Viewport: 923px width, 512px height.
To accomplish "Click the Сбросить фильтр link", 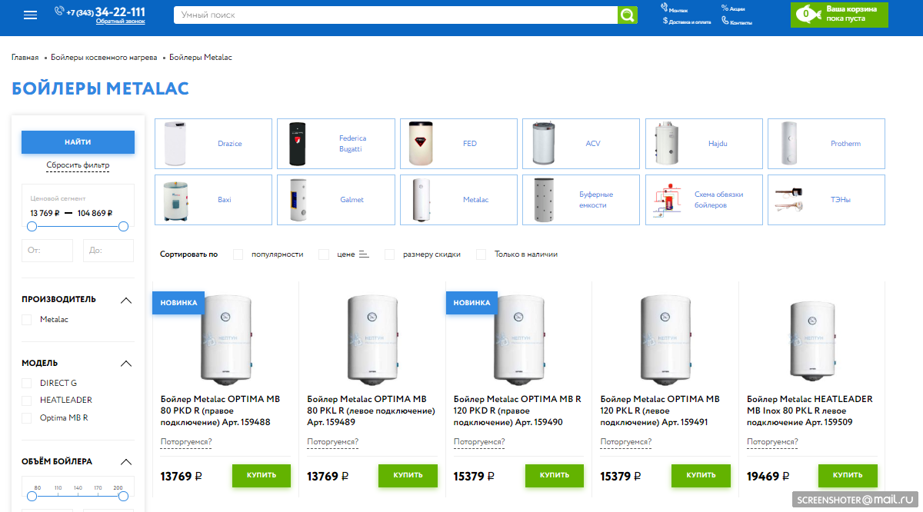I will pyautogui.click(x=78, y=165).
